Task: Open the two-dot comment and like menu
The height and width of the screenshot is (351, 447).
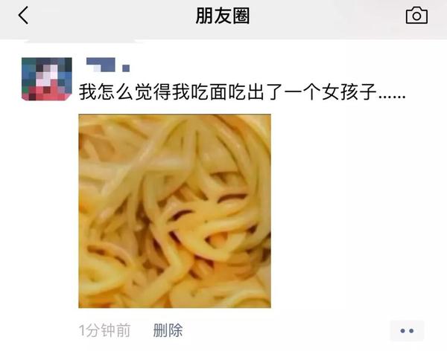Action: click(x=407, y=331)
